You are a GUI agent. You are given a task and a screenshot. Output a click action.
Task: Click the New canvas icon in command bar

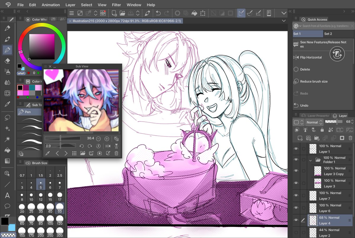[x=114, y=13]
